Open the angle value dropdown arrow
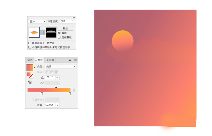The height and width of the screenshot is (136, 212). pos(58,77)
